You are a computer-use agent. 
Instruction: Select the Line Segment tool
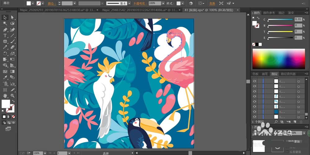coord(12,36)
